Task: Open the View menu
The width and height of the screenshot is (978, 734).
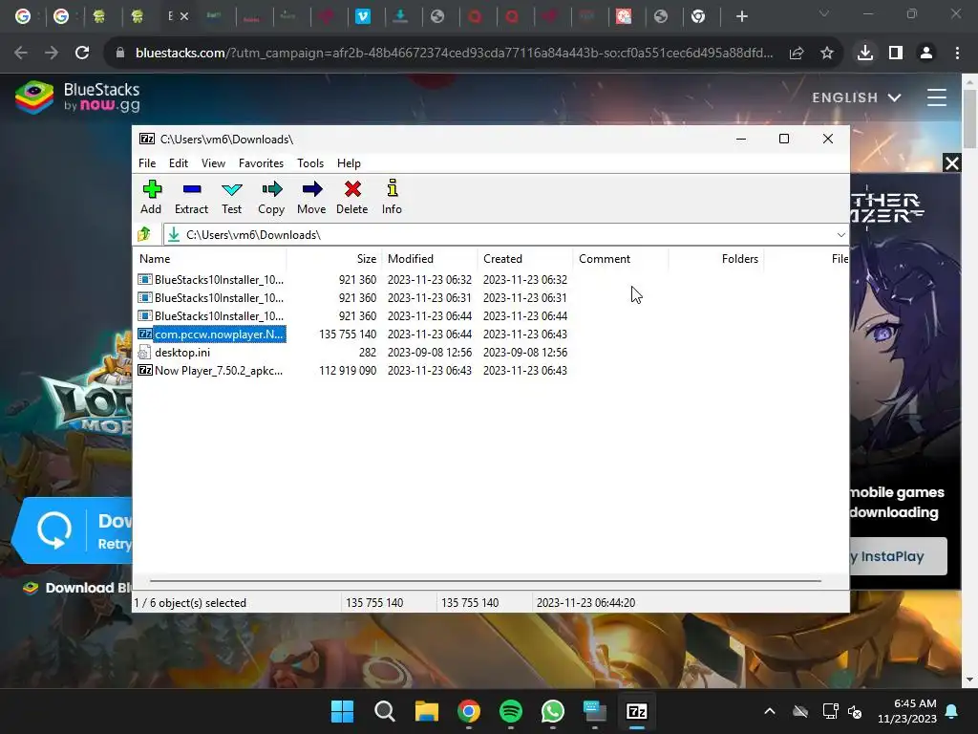Action: 213,162
